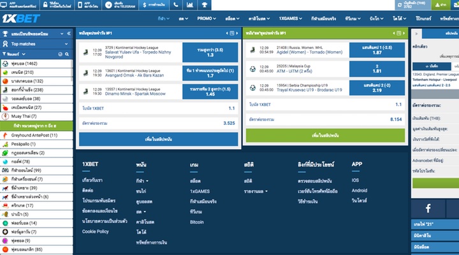The image size is (459, 255).
Task: Go to next accumulator in blue panel
Action: (237, 33)
